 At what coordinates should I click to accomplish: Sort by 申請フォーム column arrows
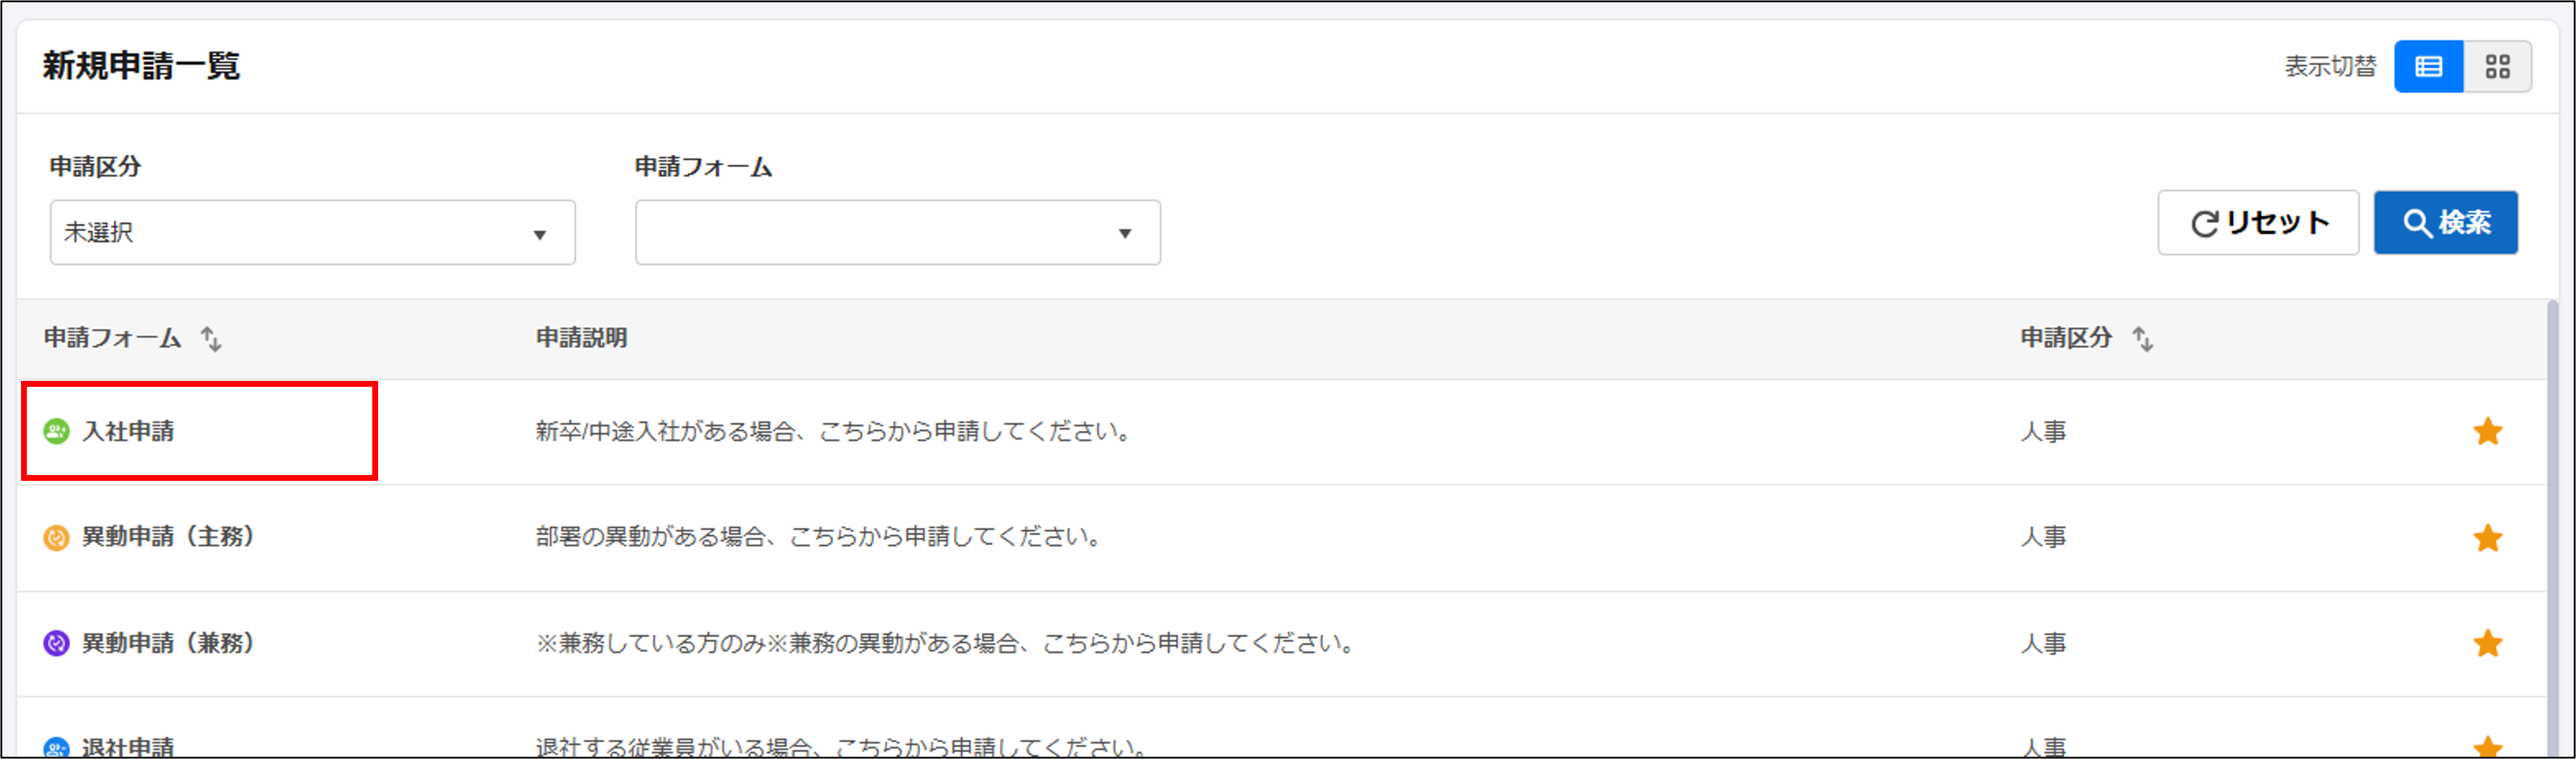(211, 339)
